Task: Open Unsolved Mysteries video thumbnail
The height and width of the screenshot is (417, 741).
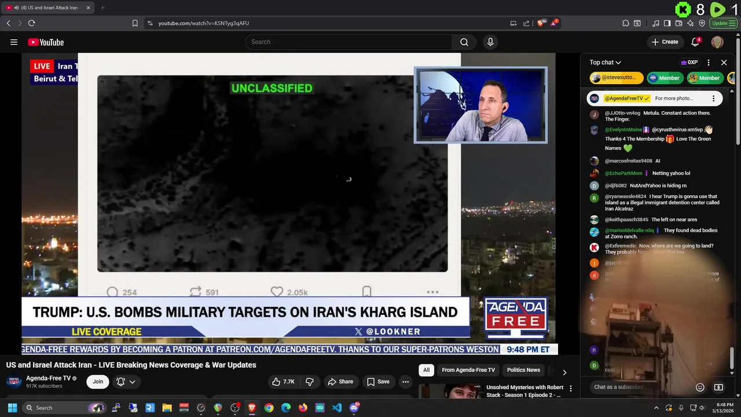Action: coord(452,392)
